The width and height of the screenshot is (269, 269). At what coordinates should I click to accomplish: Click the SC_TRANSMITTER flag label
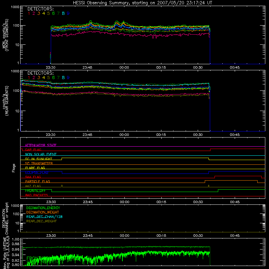click(39, 163)
